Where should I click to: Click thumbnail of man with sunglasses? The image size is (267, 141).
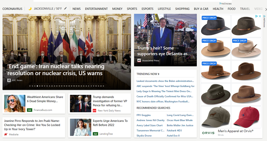tap(15, 104)
